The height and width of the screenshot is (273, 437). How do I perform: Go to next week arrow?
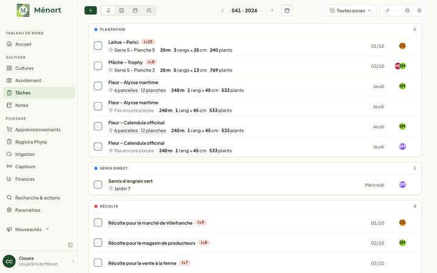pyautogui.click(x=272, y=10)
